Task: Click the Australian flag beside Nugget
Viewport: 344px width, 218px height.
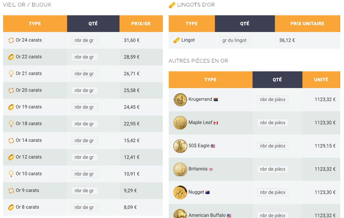Action: pos(208,193)
